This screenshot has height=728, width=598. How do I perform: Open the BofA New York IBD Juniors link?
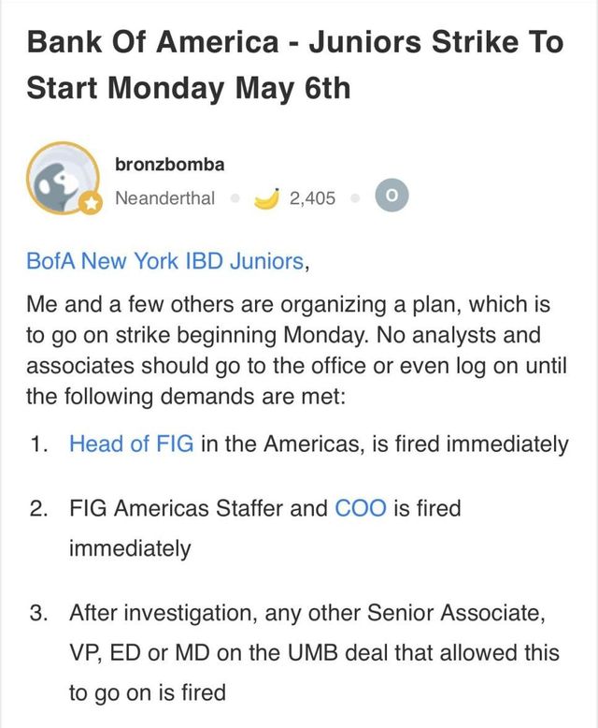click(164, 261)
